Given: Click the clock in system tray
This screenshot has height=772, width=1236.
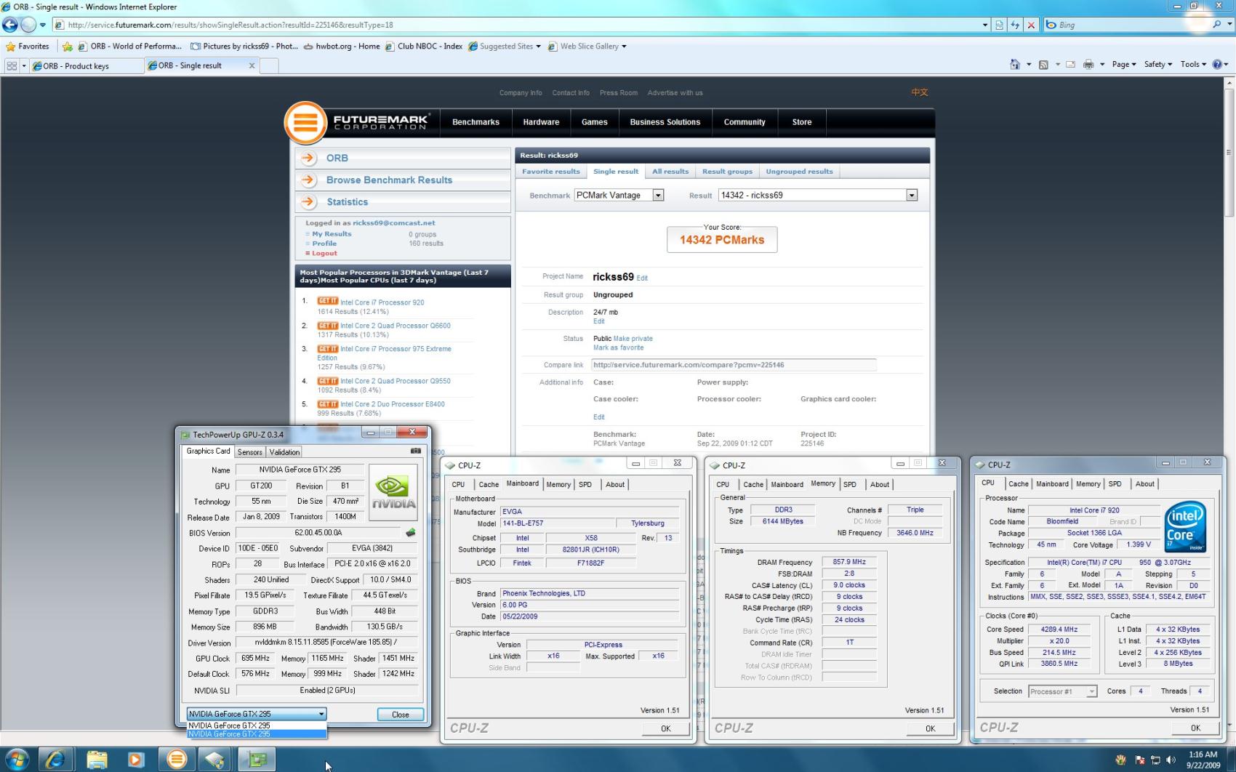Looking at the screenshot, I should [1203, 760].
